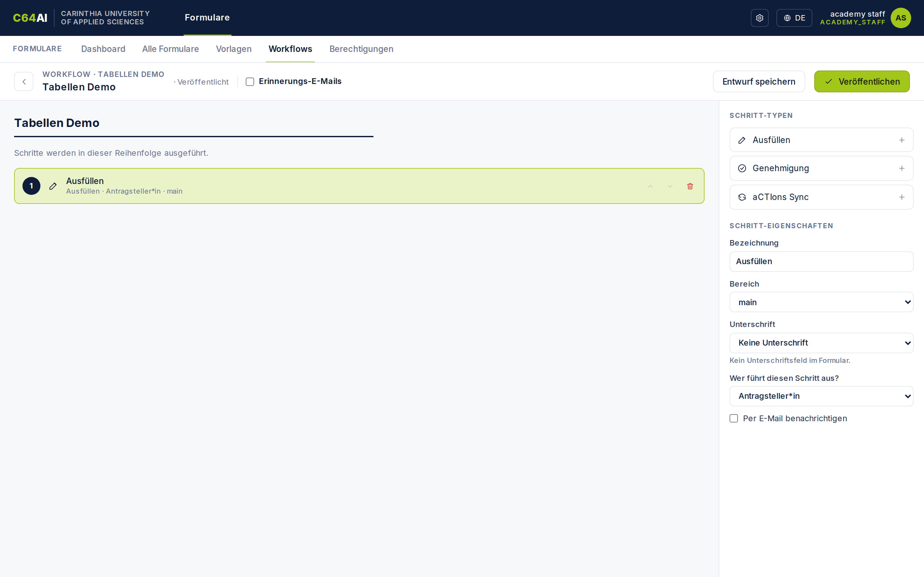This screenshot has height=577, width=924.
Task: Check Per E-Mail benachrichtigen
Action: click(734, 418)
